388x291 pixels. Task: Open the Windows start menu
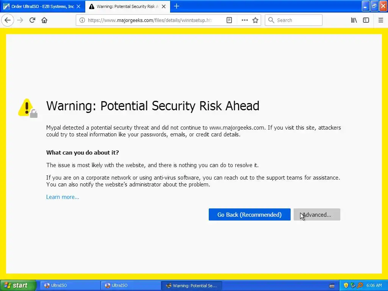18,285
